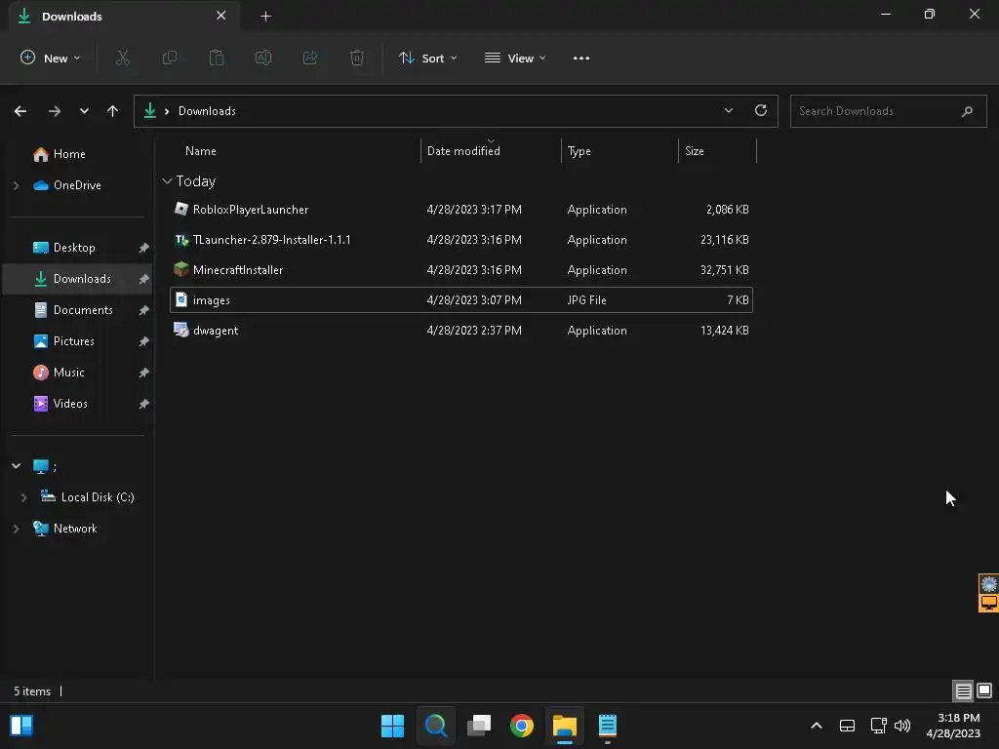The height and width of the screenshot is (749, 999).
Task: Click the network tray icon
Action: [879, 726]
